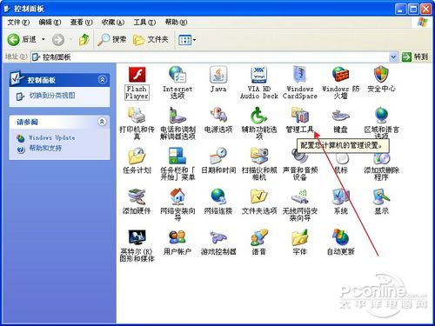This screenshot has height=326, width=435.
Task: Open 电源选项 icon
Action: (218, 115)
